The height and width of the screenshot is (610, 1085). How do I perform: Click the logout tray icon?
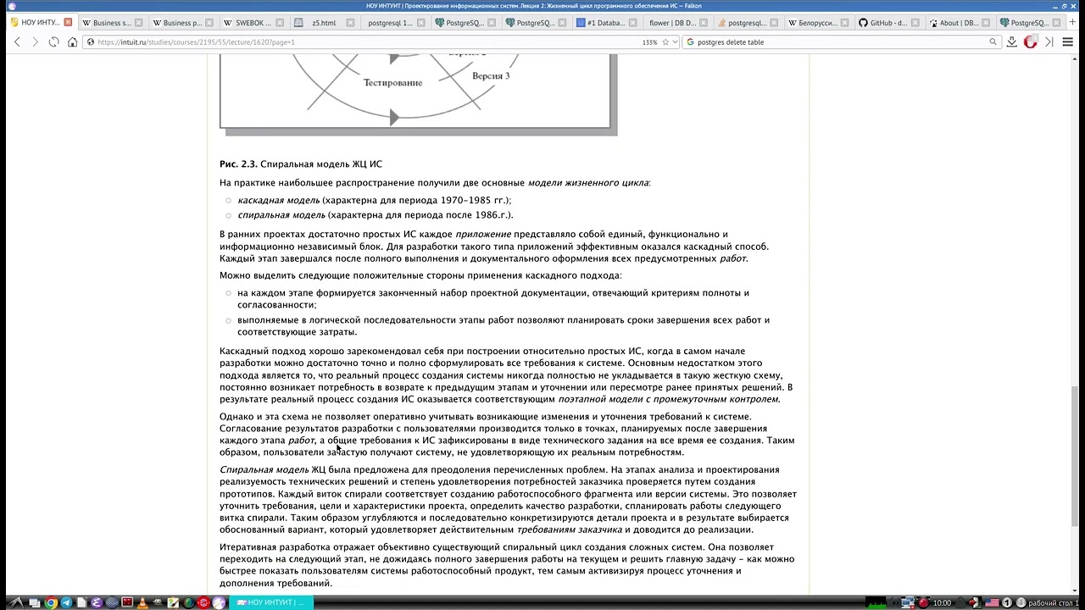click(976, 602)
